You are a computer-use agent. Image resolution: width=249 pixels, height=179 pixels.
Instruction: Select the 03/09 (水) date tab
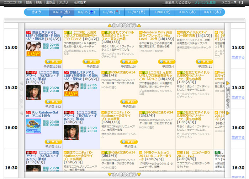(x=187, y=12)
